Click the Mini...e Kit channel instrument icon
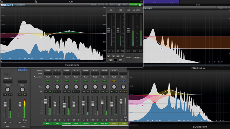 pyautogui.click(x=104, y=81)
